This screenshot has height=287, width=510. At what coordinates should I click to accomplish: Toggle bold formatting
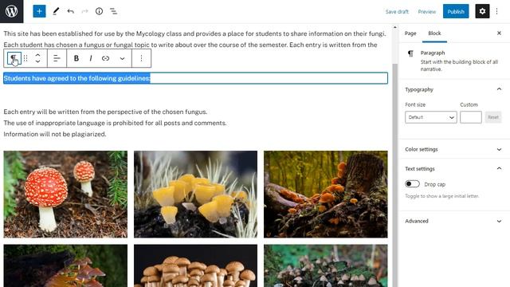coord(76,58)
